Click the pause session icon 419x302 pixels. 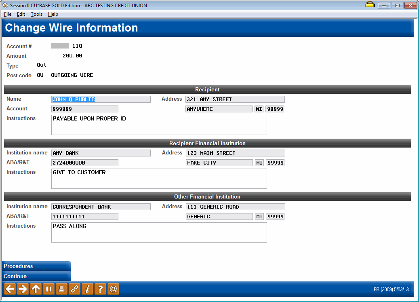pyautogui.click(x=48, y=289)
